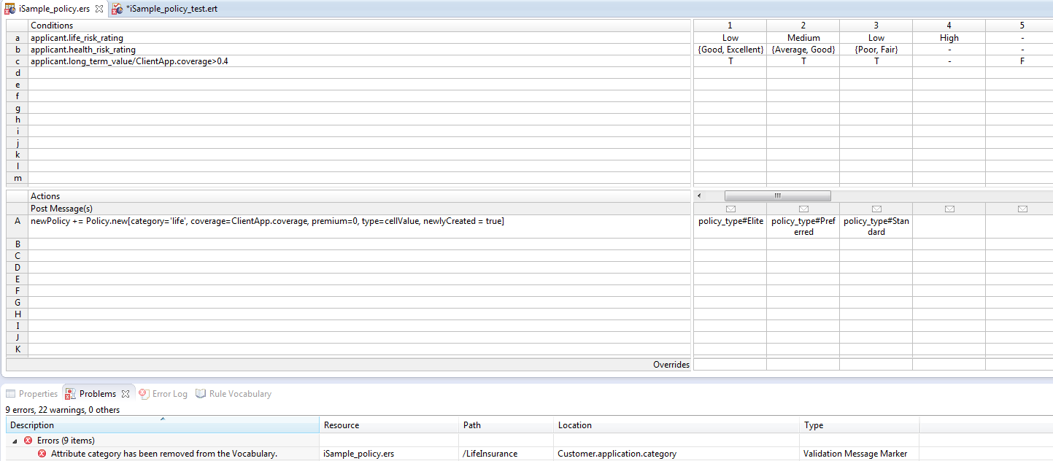Close the iSample_policy.ers editor tab
Viewport: 1053px width, 461px height.
tap(99, 9)
